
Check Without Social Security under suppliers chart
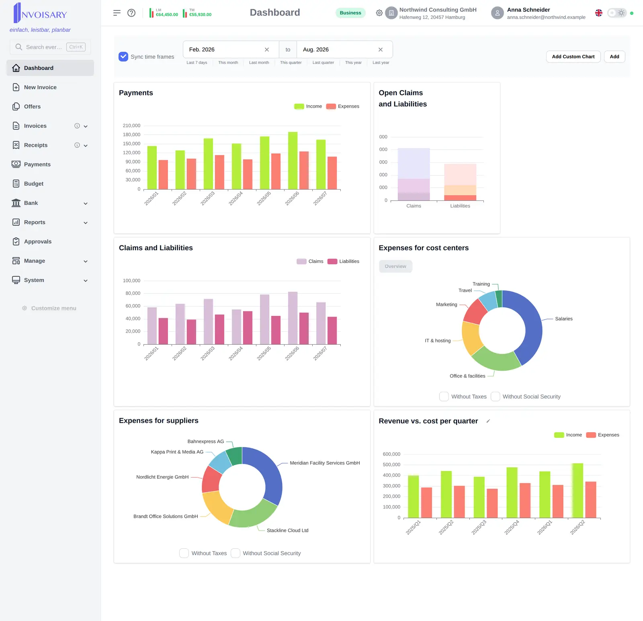coord(235,553)
